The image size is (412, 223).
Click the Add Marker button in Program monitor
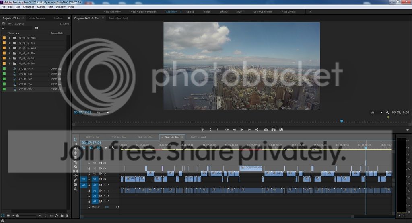[x=202, y=129]
